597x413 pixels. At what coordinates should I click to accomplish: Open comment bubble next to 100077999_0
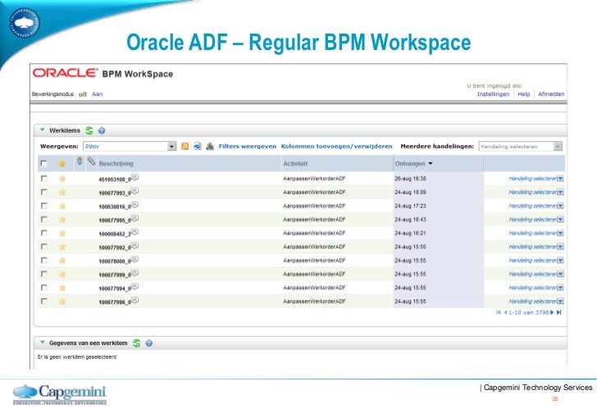[134, 273]
